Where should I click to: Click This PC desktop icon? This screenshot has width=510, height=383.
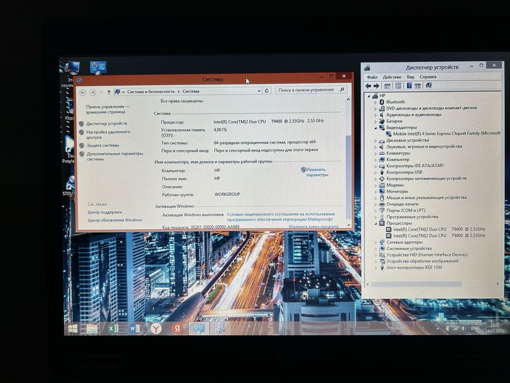click(72, 67)
